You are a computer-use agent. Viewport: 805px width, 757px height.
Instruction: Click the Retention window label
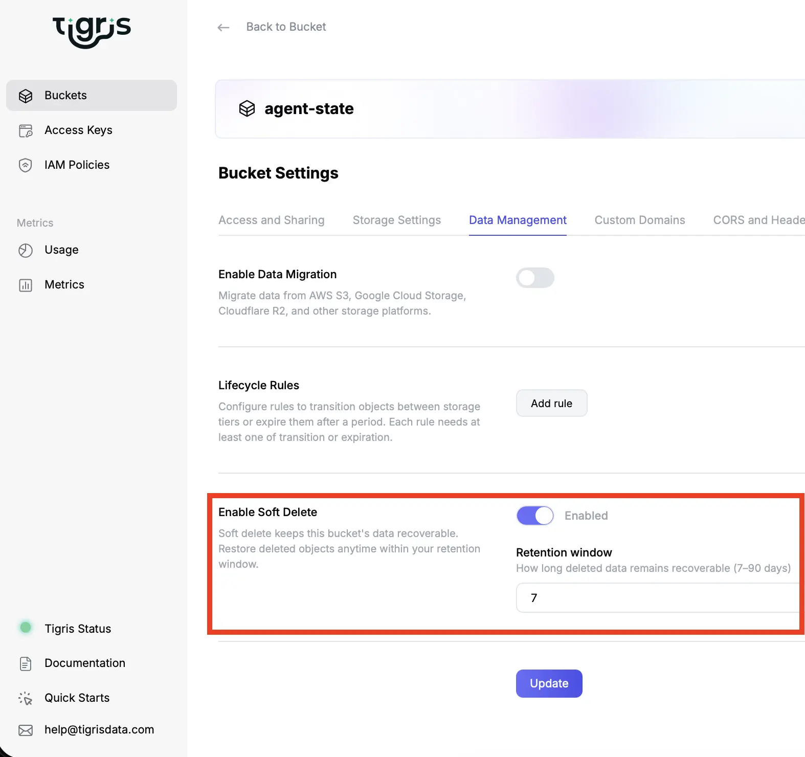point(564,552)
